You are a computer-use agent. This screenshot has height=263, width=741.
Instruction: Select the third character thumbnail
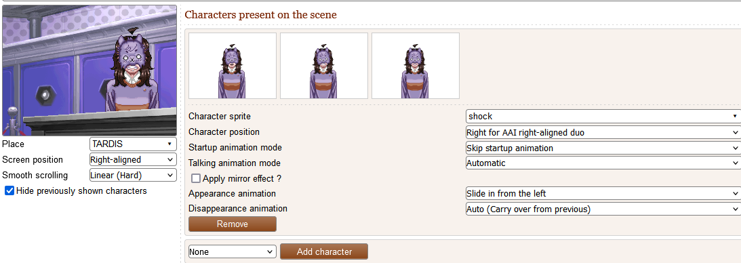click(x=416, y=66)
